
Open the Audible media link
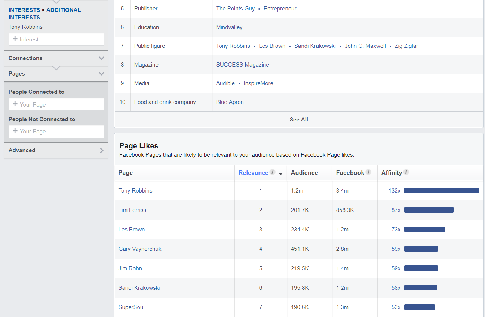tap(225, 83)
